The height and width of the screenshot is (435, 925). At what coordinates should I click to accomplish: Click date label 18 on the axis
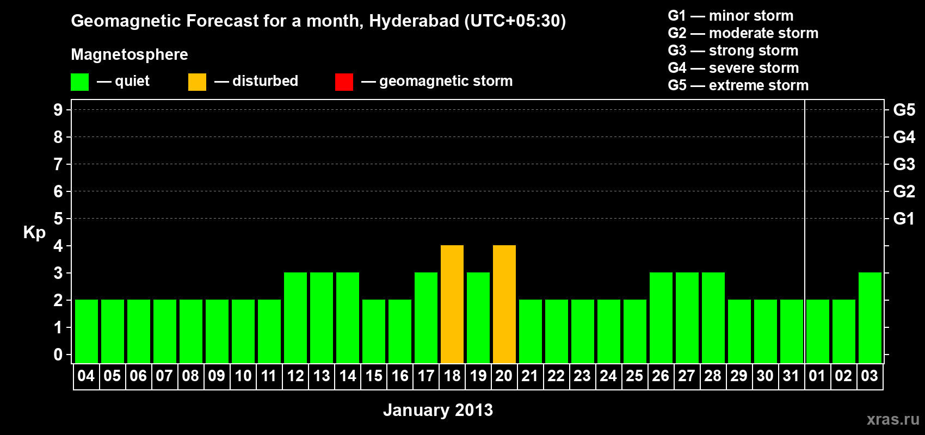click(452, 376)
